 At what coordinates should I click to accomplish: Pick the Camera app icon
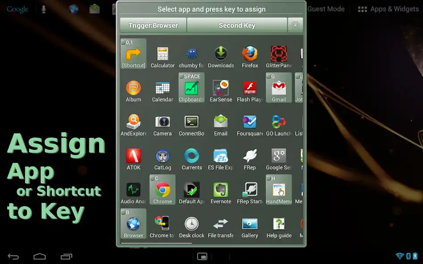tap(163, 122)
